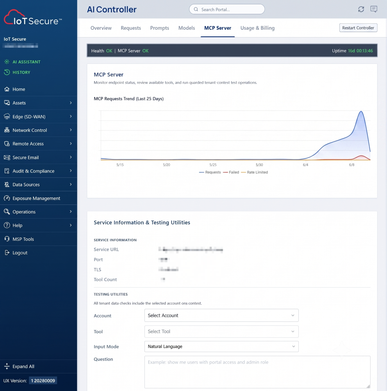Open the Usage & Billing tab
Screen dimensions: 387x391
257,28
